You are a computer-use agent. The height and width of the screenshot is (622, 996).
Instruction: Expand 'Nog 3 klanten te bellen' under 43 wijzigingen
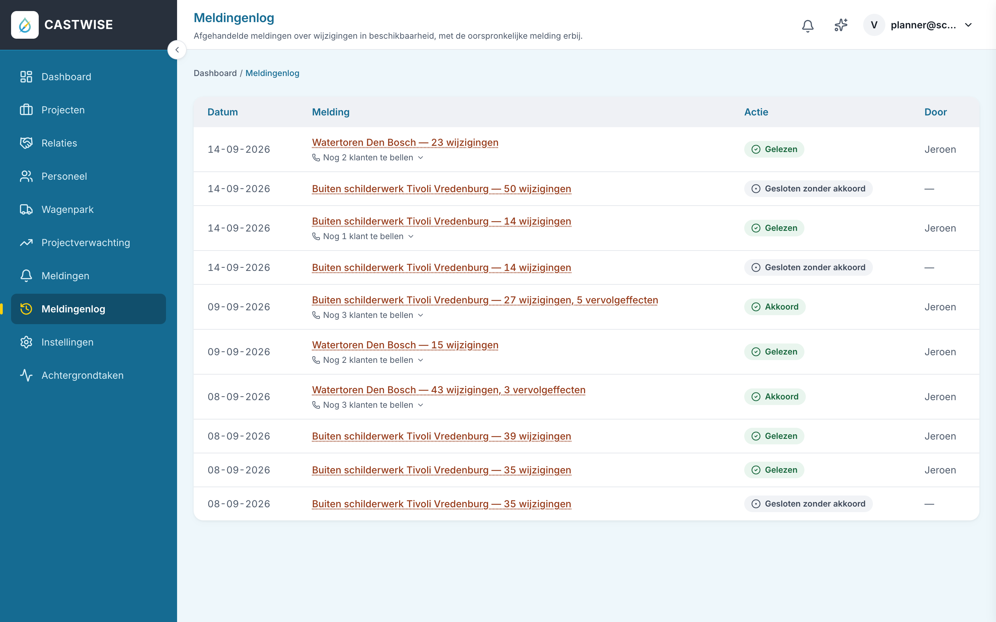[x=368, y=405]
